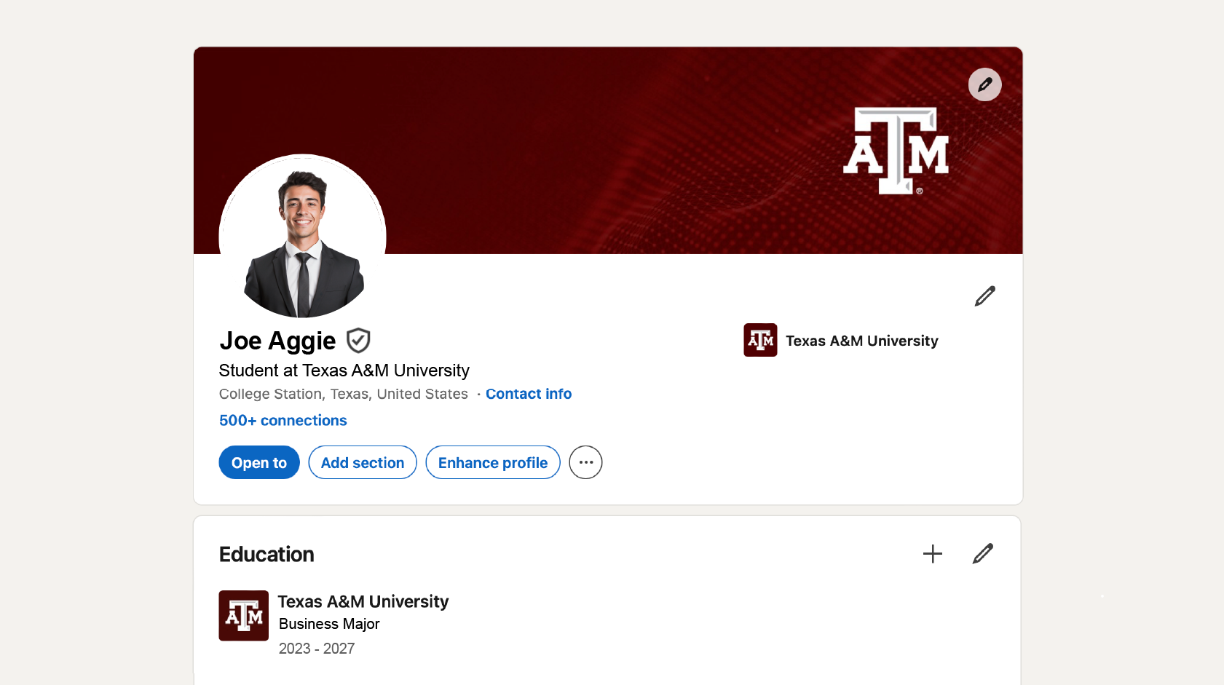1224x685 pixels.
Task: View the 500+ connections link
Action: pyautogui.click(x=283, y=421)
